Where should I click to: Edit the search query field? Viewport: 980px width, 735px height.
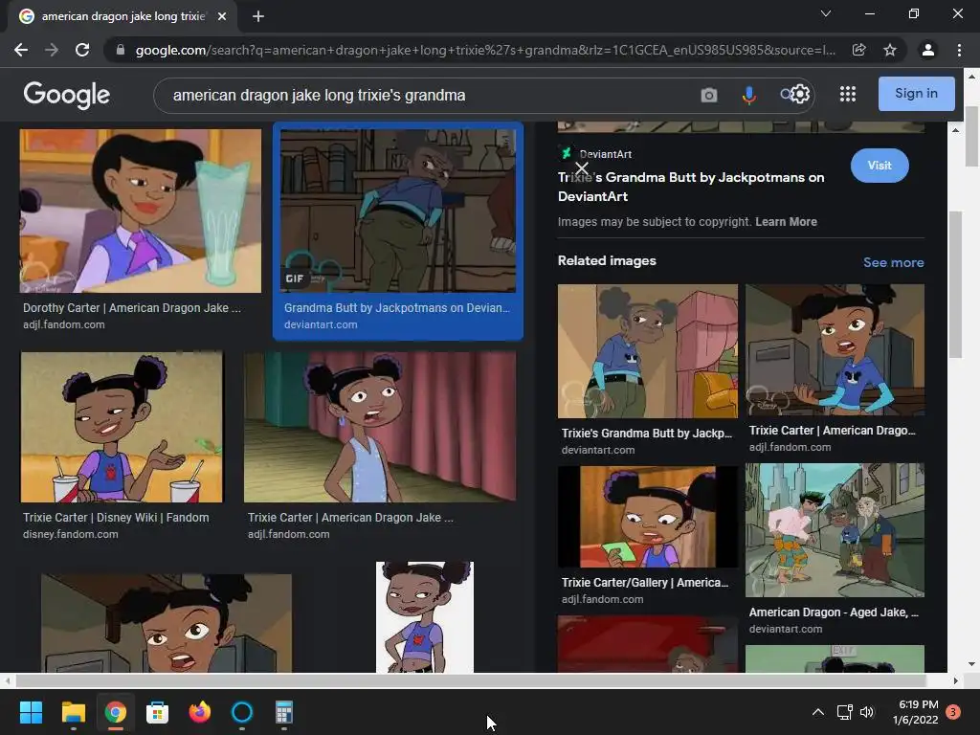(425, 95)
